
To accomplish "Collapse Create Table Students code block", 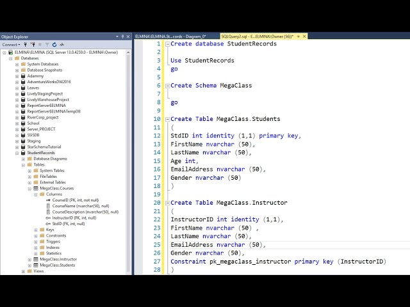I will point(167,120).
